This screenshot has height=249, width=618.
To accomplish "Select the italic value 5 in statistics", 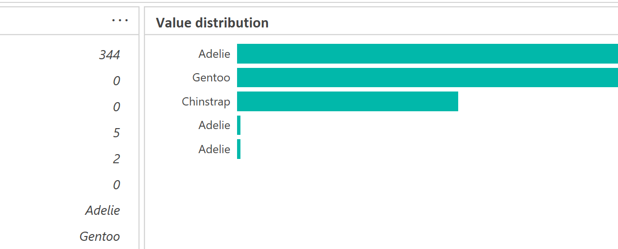I will (x=116, y=133).
